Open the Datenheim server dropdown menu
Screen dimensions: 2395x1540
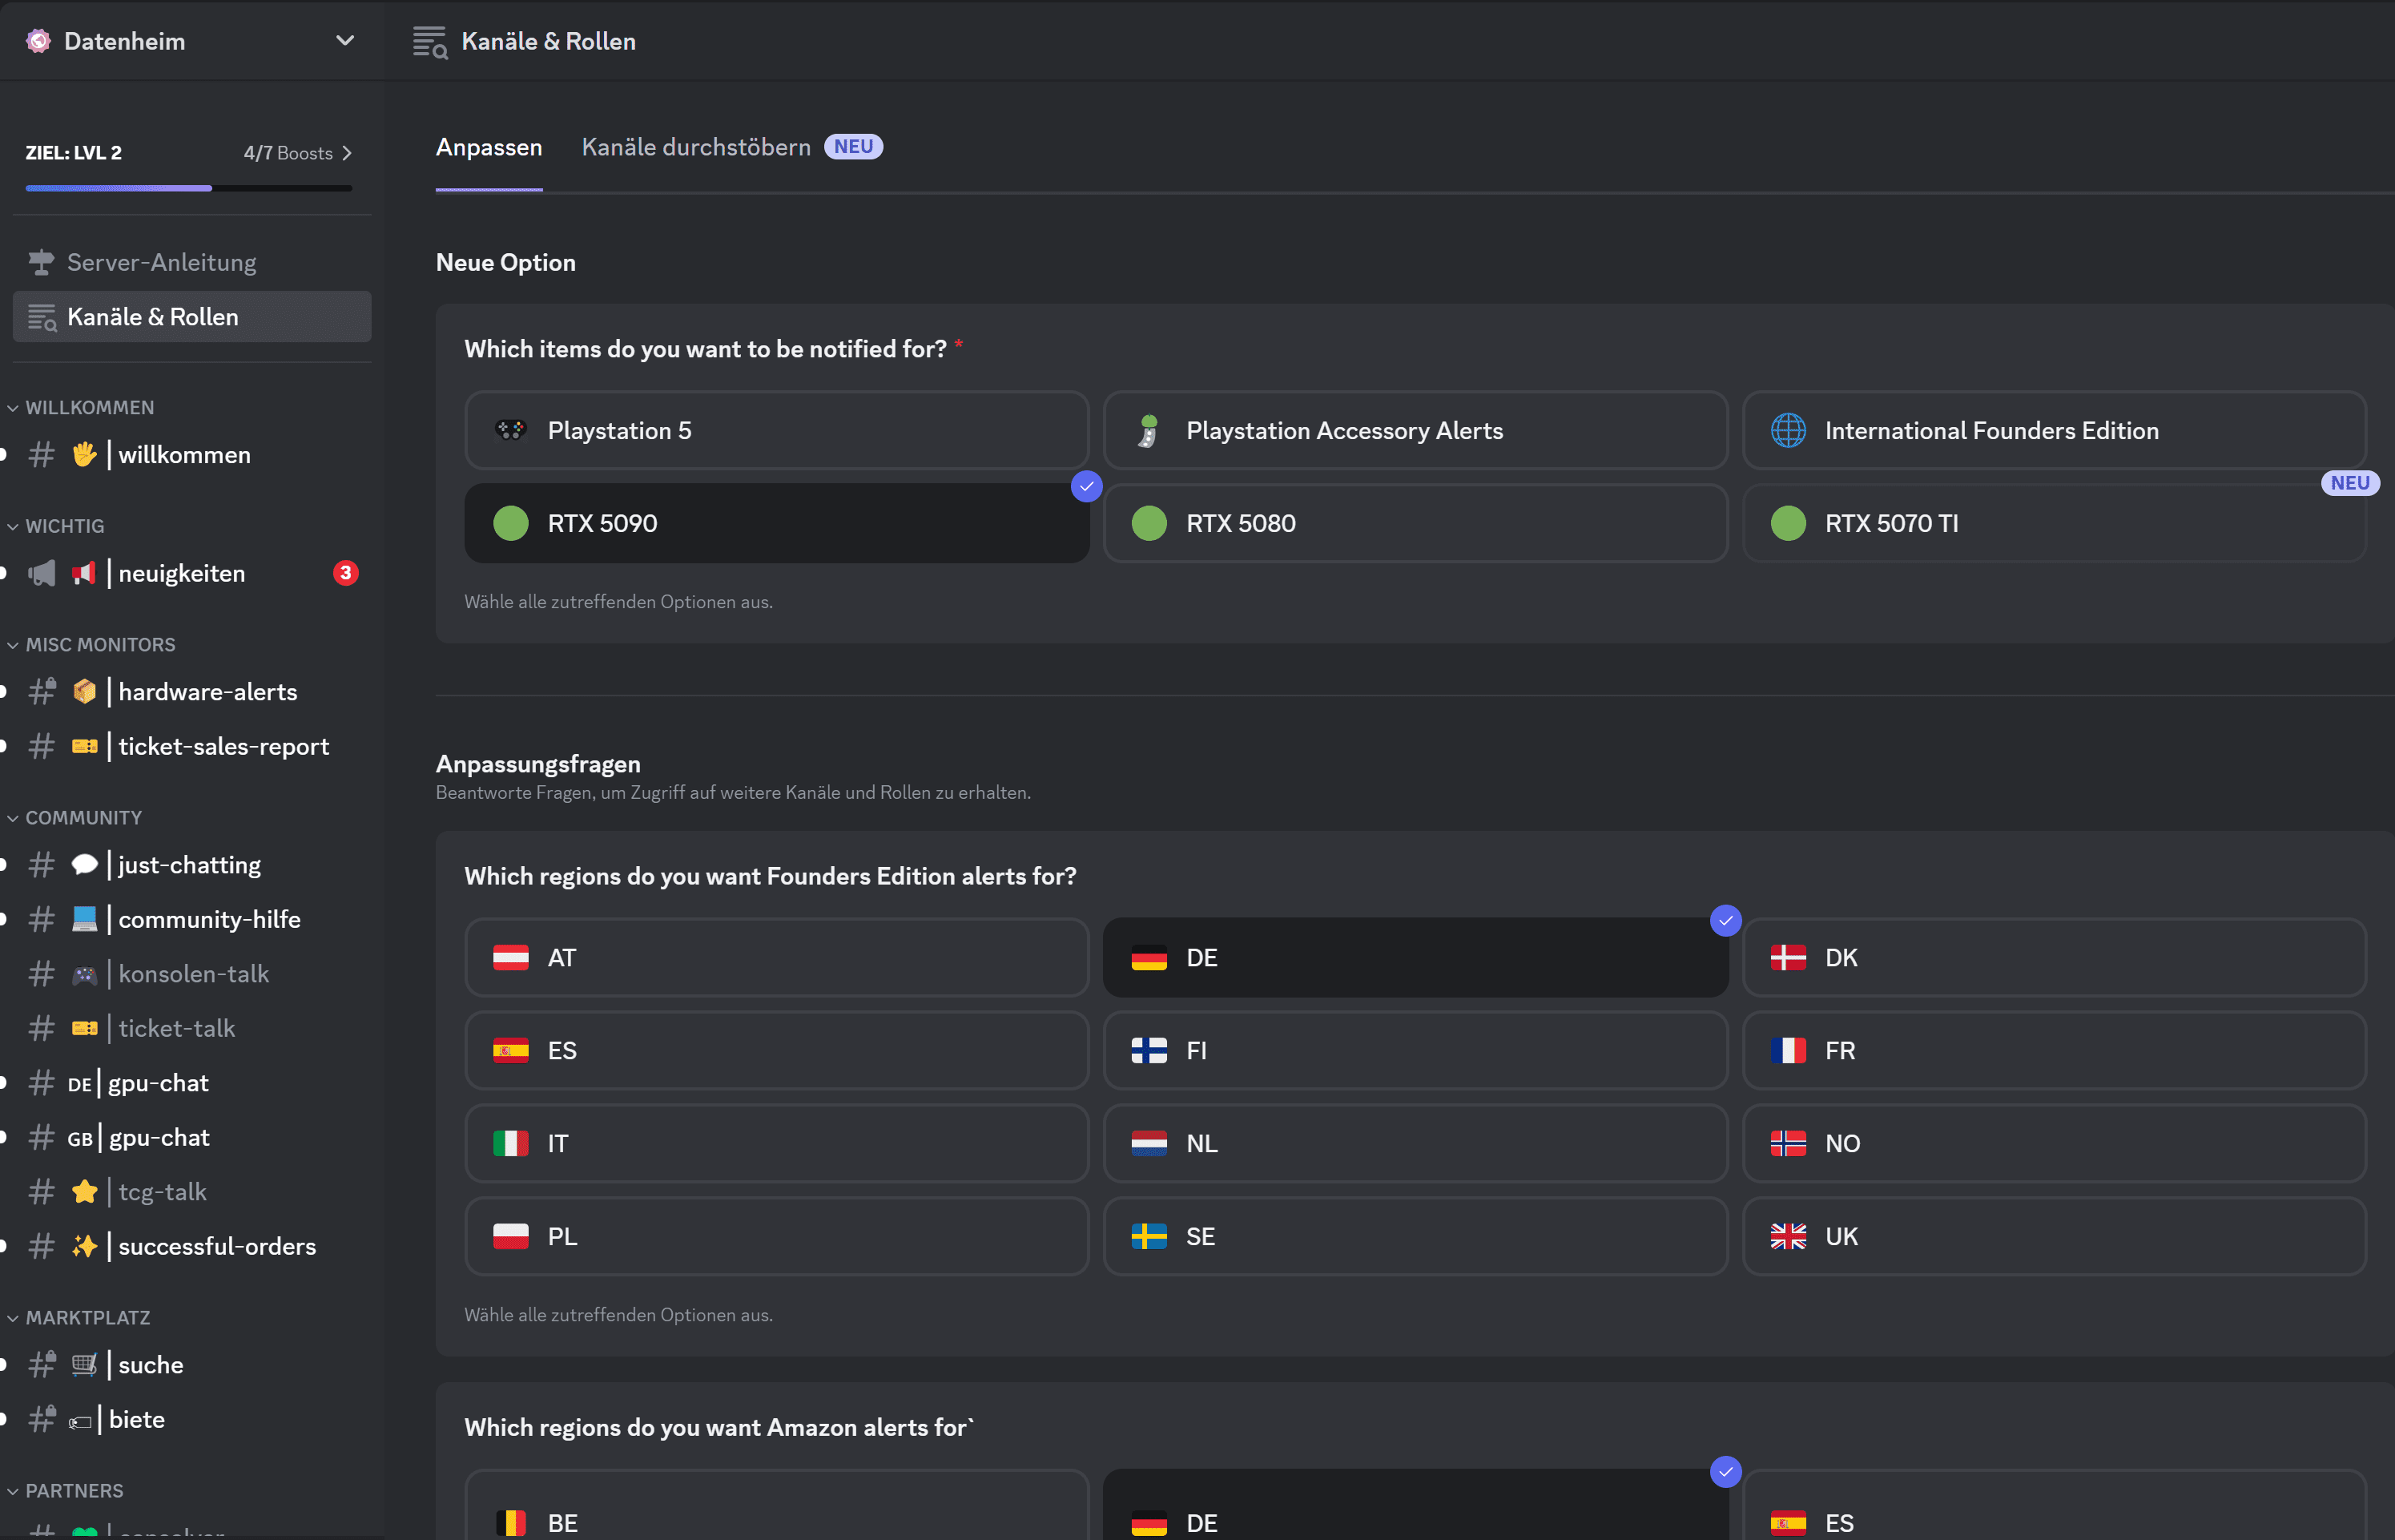pyautogui.click(x=345, y=41)
